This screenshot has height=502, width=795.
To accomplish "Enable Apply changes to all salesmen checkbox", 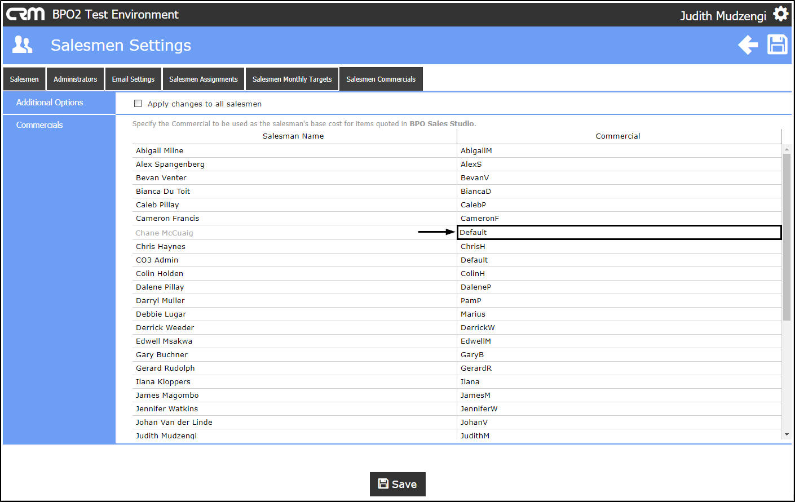I will pos(138,104).
